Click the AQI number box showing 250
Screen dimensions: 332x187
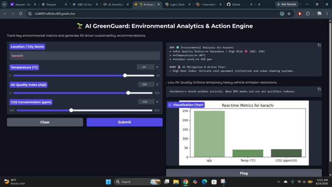pyautogui.click(x=146, y=84)
